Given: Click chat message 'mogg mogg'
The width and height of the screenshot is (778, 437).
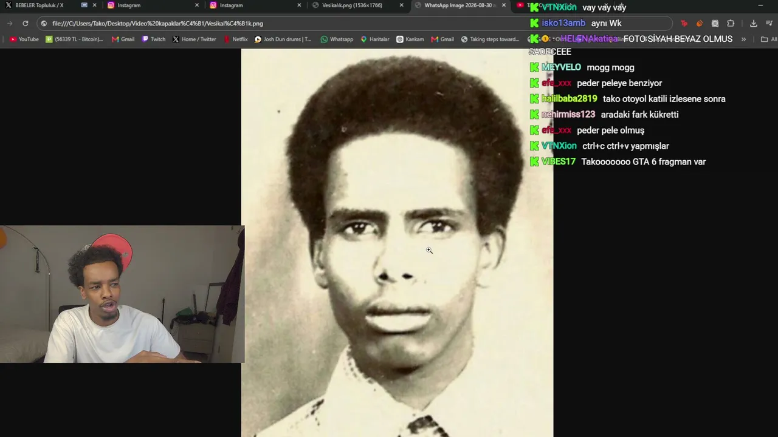Looking at the screenshot, I should pyautogui.click(x=610, y=68).
